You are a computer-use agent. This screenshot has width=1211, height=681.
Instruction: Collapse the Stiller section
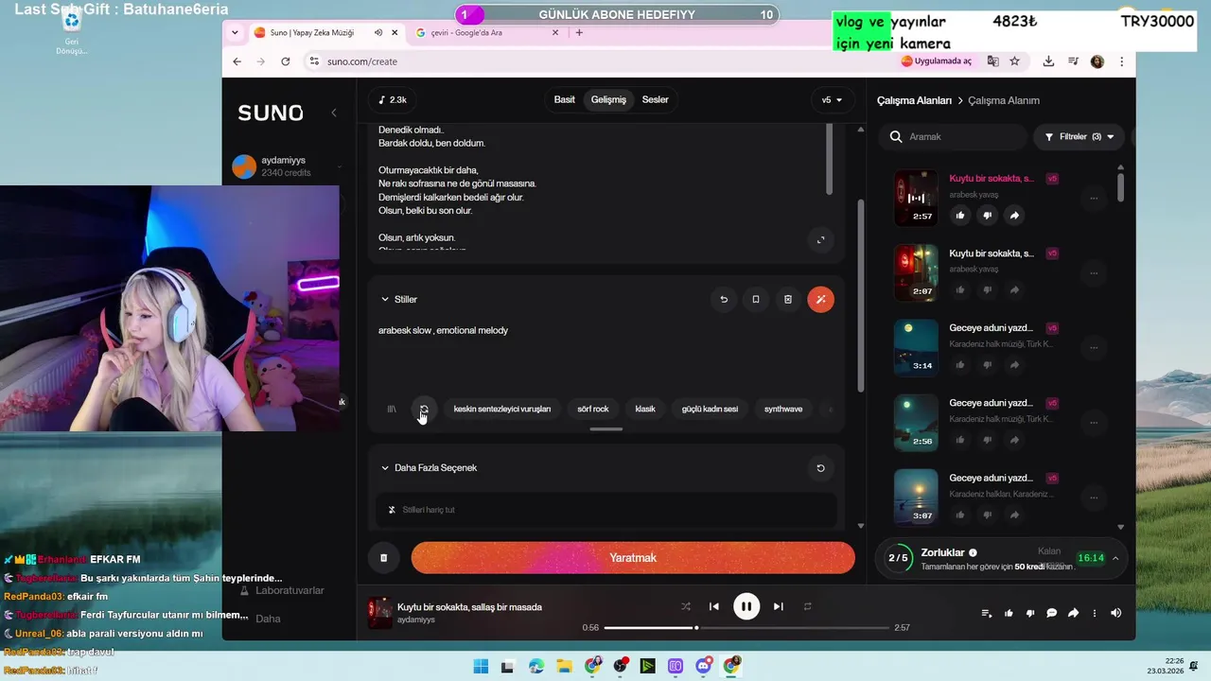385,299
